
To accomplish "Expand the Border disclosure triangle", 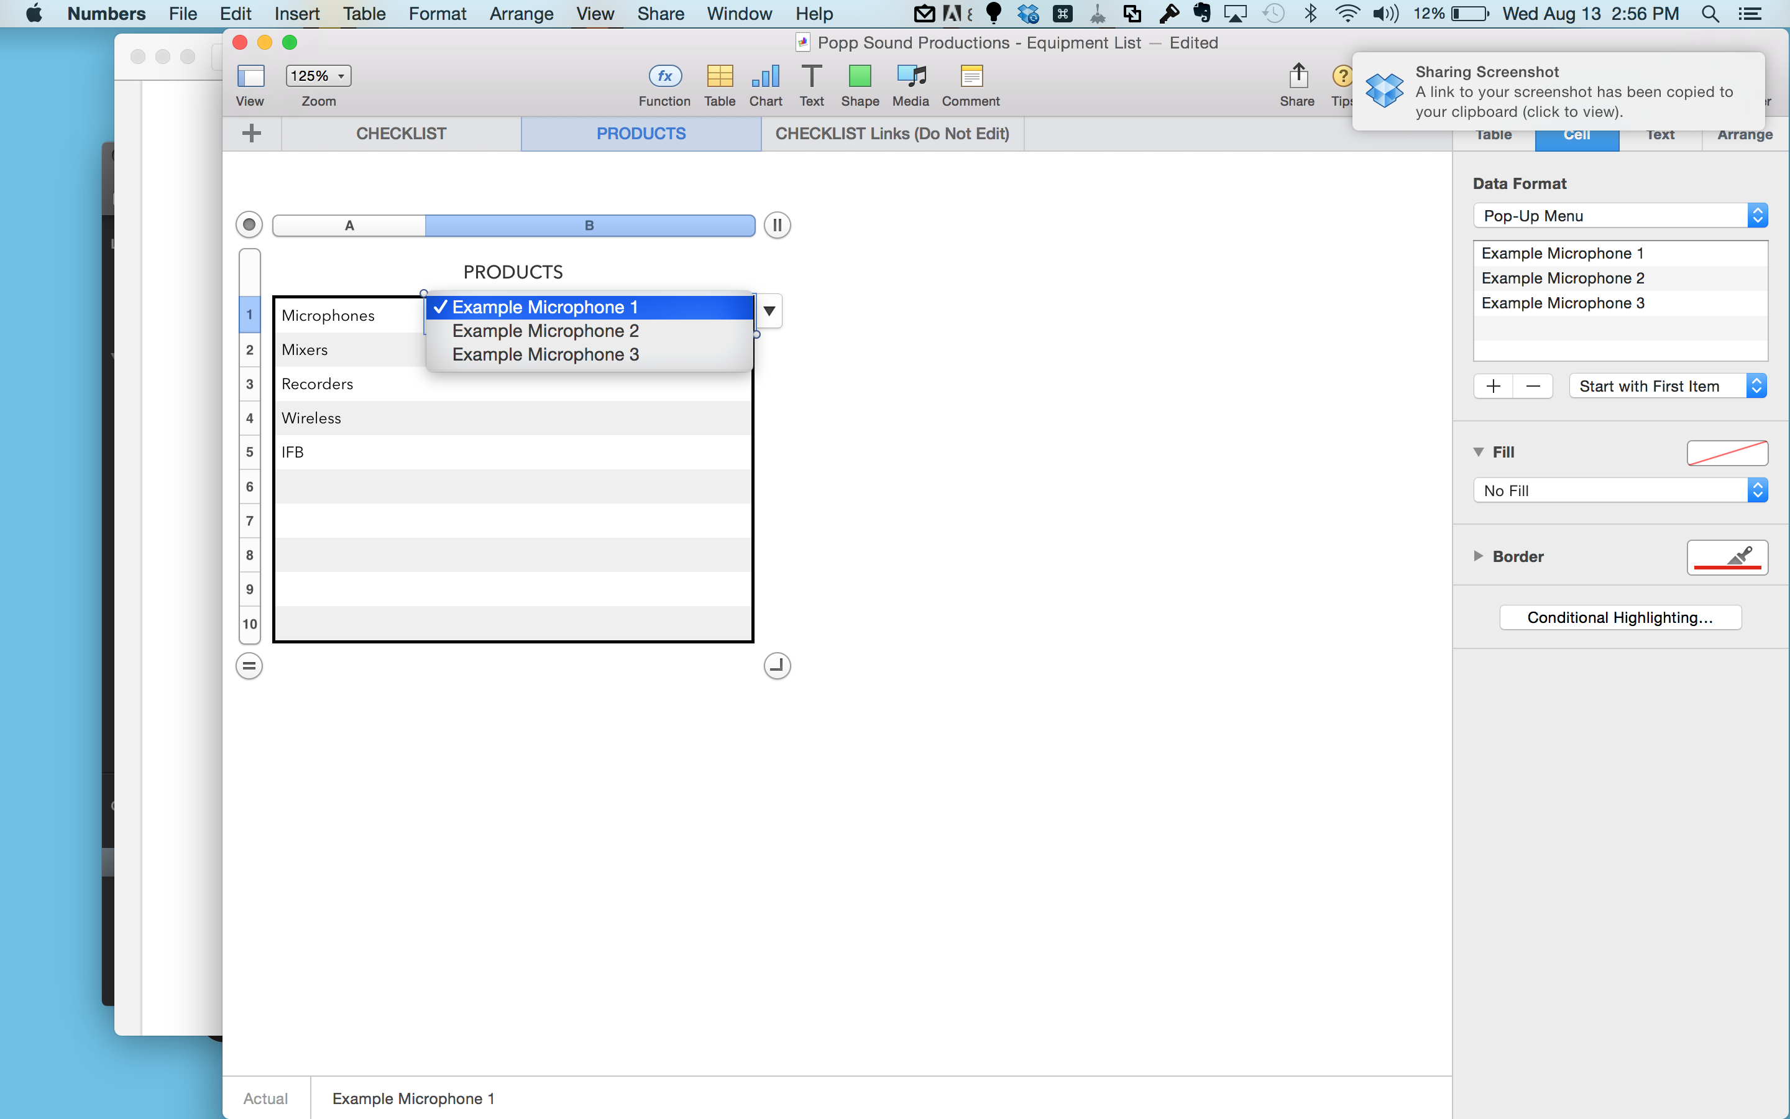I will [1478, 556].
